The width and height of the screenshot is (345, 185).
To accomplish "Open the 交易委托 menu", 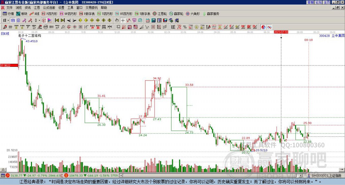I will [x=92, y=8].
